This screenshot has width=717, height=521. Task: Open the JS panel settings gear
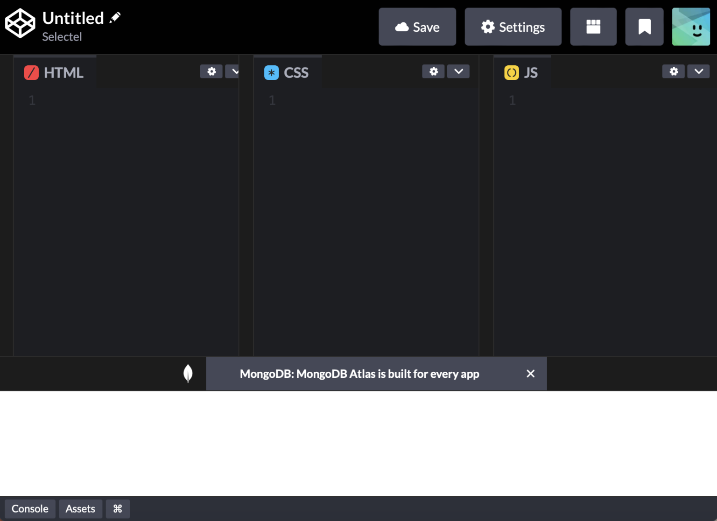[673, 71]
